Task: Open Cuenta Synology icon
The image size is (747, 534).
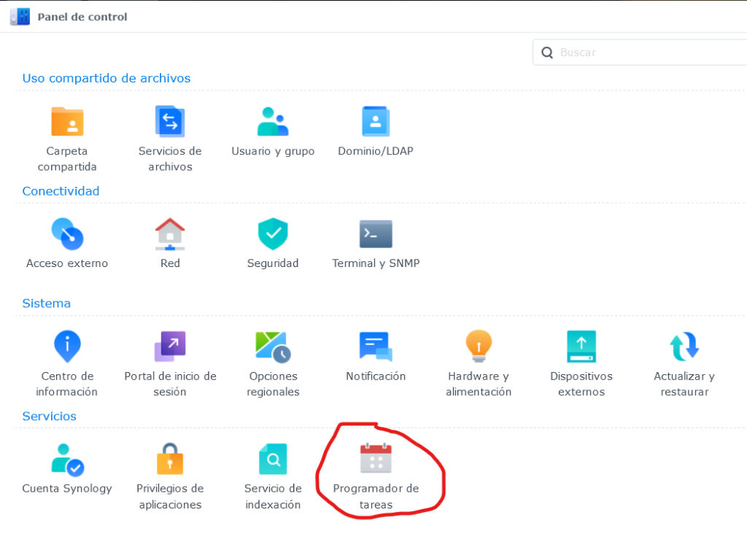Action: 67,460
